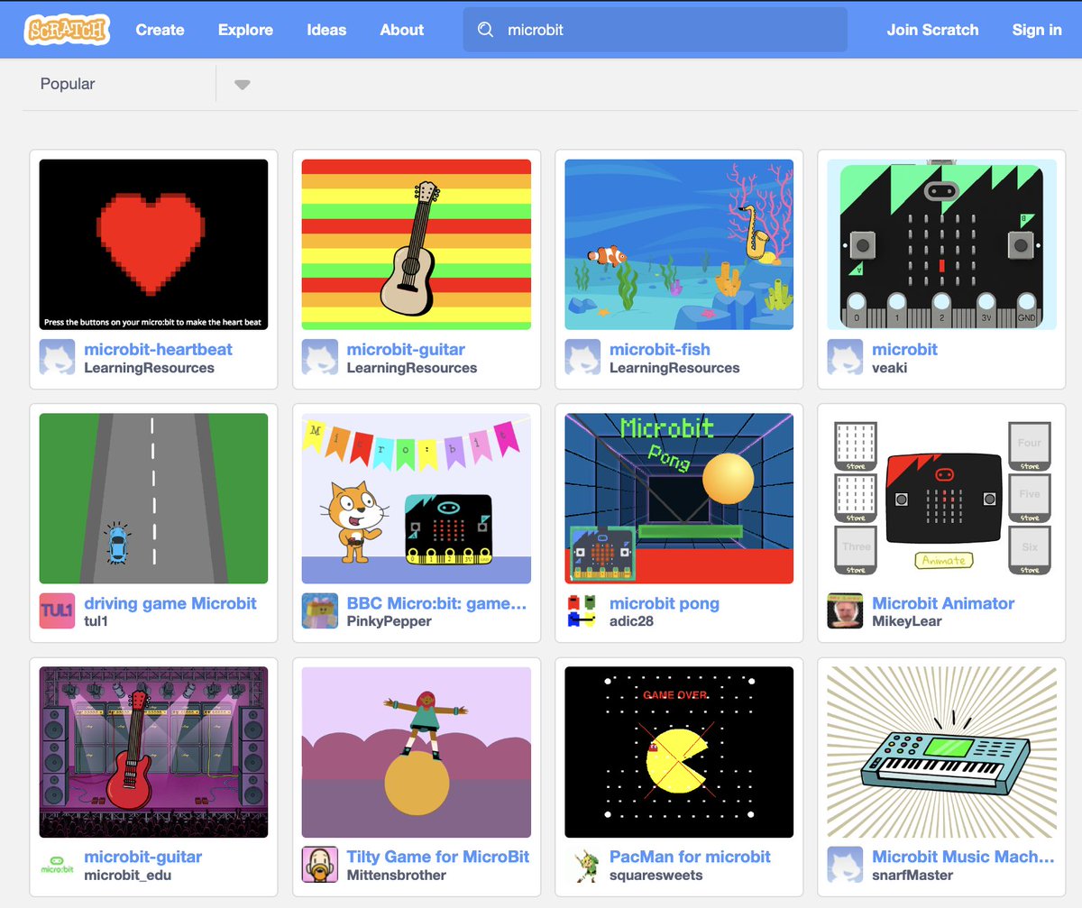Click LearningResources under microbit-fish
1082x908 pixels.
point(674,368)
